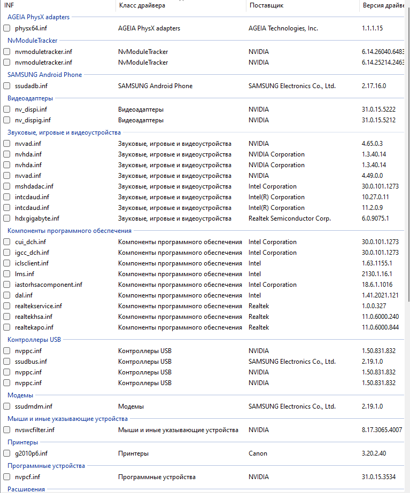Collapse the Контроллеры USB group
The height and width of the screenshot is (493, 410).
(x=34, y=340)
